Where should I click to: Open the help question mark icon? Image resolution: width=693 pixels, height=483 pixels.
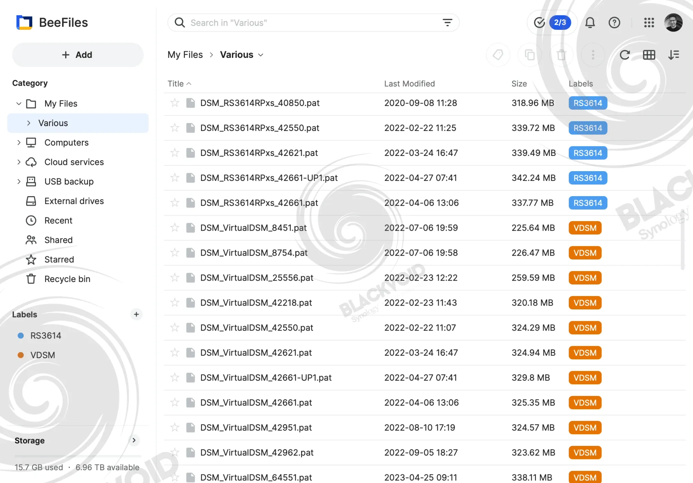[x=614, y=23]
